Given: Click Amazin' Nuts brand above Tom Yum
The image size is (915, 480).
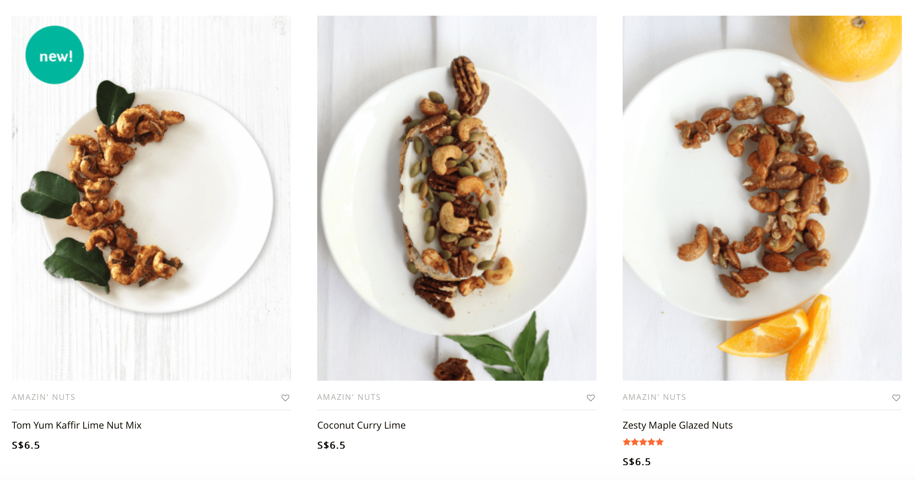Looking at the screenshot, I should click(44, 397).
